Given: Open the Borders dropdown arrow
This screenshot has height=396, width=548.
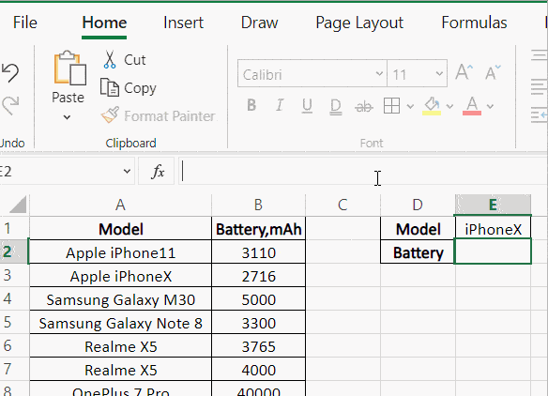Looking at the screenshot, I should (410, 106).
